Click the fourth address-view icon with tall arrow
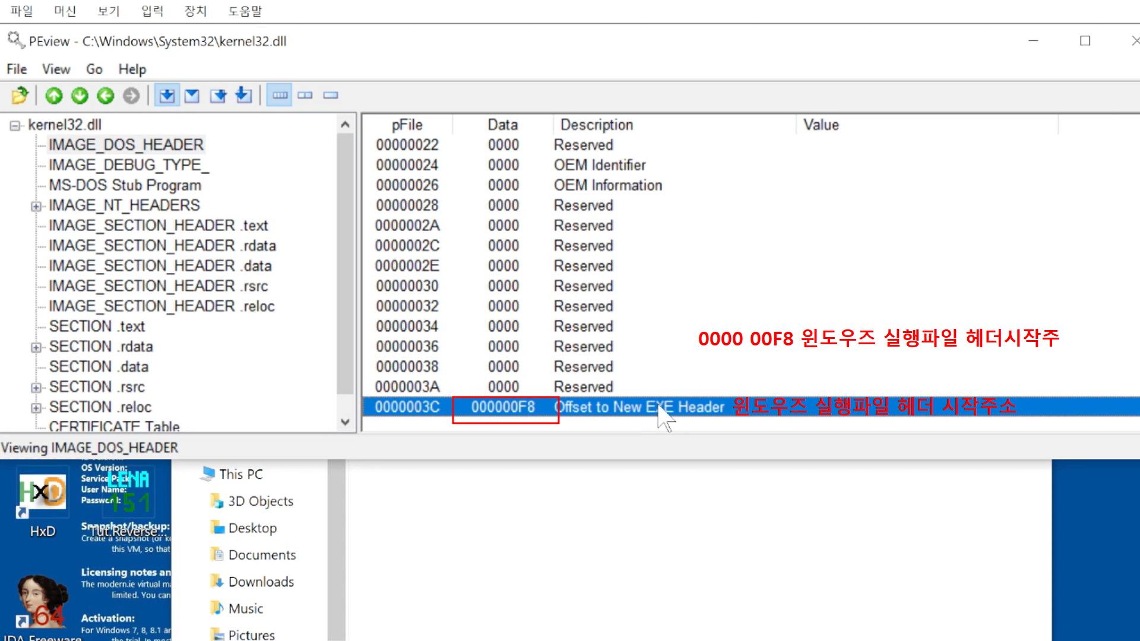 243,95
